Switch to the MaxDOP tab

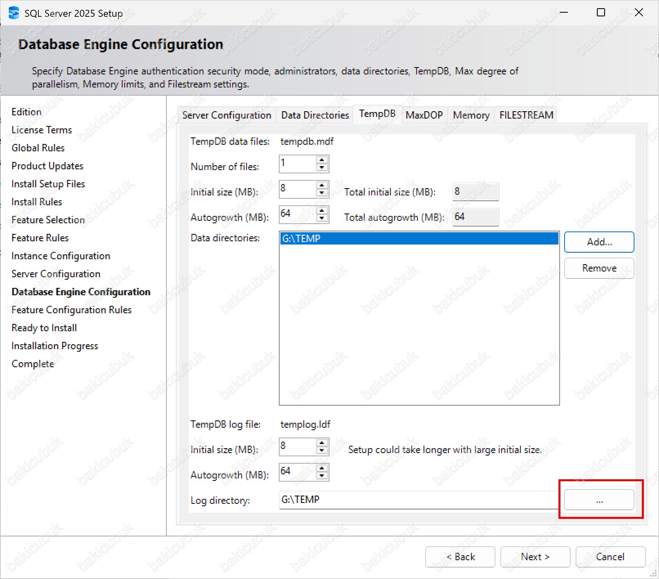424,115
